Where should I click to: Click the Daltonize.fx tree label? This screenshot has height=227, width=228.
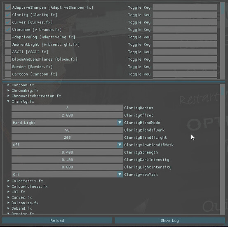pos(25,203)
